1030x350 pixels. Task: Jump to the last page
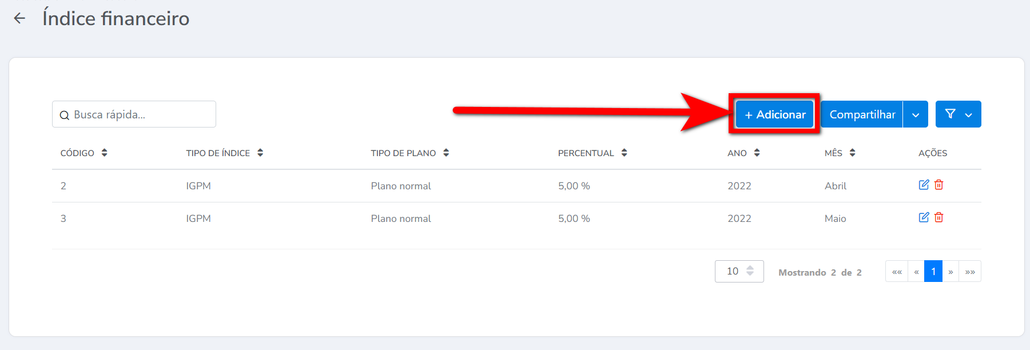[x=970, y=271]
